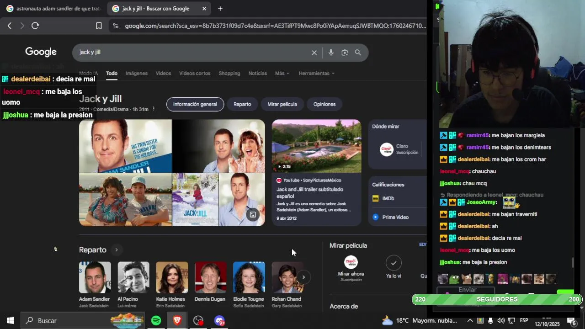Close the 'jack y jill' tab
The image size is (585, 329).
click(204, 9)
